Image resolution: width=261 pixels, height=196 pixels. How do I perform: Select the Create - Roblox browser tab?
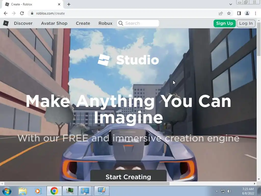[32, 4]
